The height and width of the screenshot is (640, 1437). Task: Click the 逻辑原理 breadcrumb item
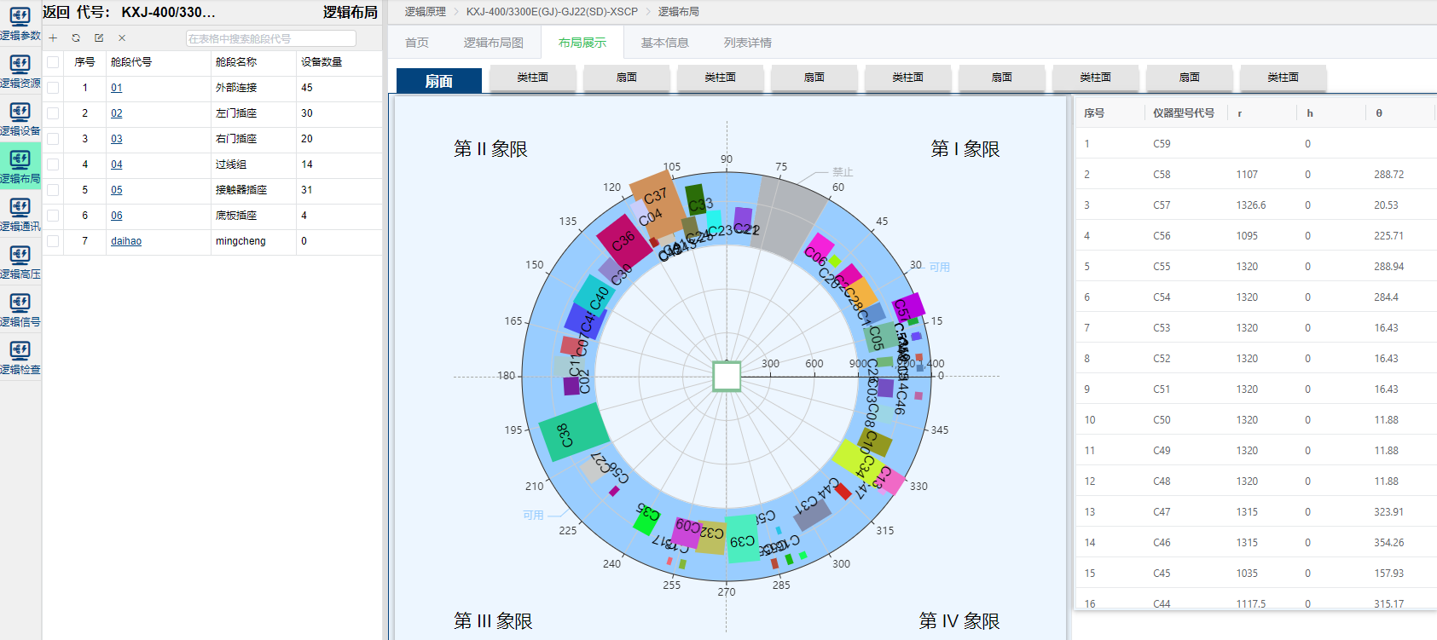pyautogui.click(x=425, y=12)
